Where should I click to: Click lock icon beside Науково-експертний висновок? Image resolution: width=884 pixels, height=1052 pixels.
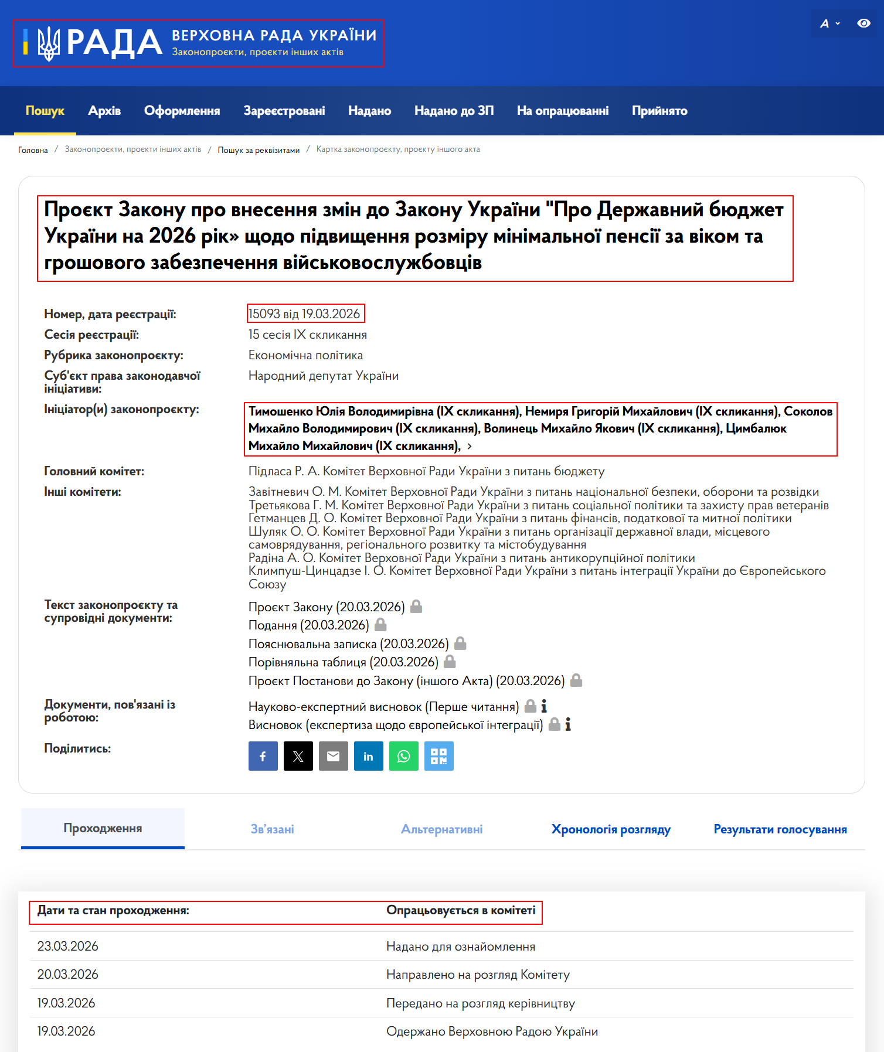click(530, 706)
